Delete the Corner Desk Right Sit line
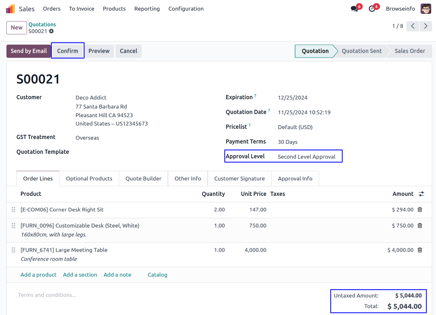Viewport: 436px width, 315px height. [420, 210]
